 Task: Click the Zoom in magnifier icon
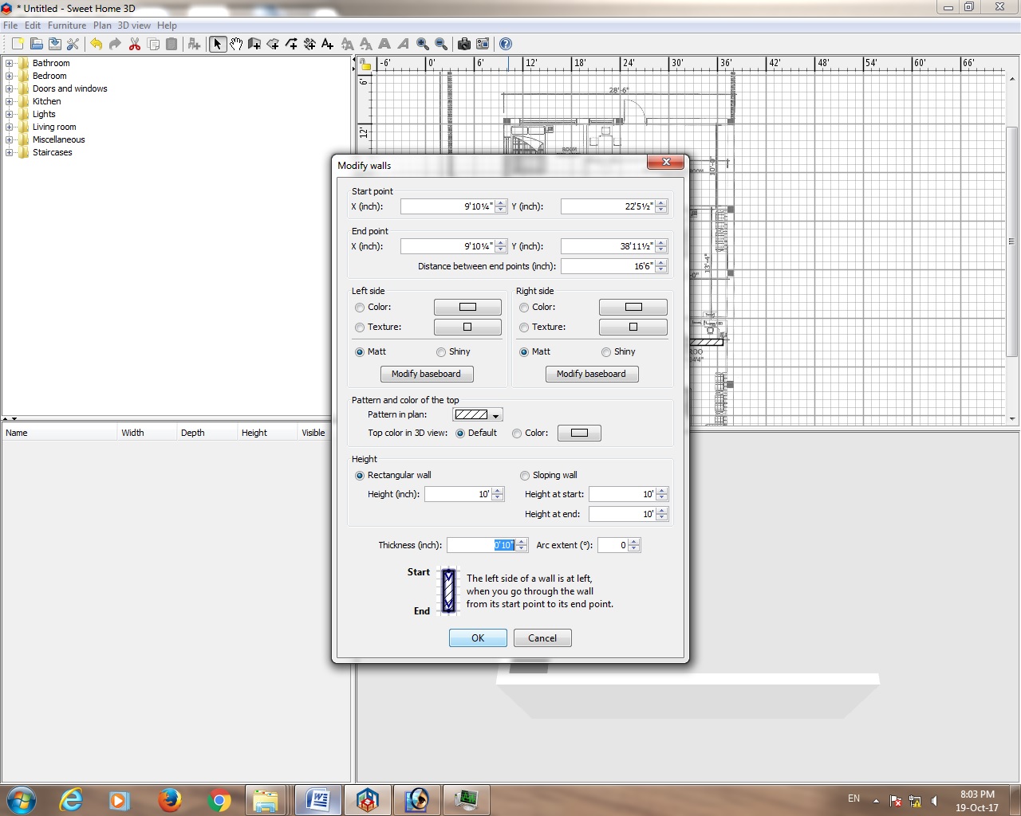423,44
